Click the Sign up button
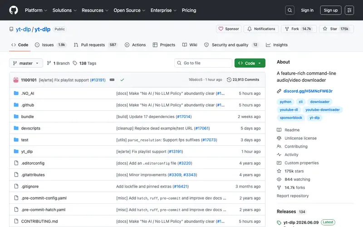 331,10
